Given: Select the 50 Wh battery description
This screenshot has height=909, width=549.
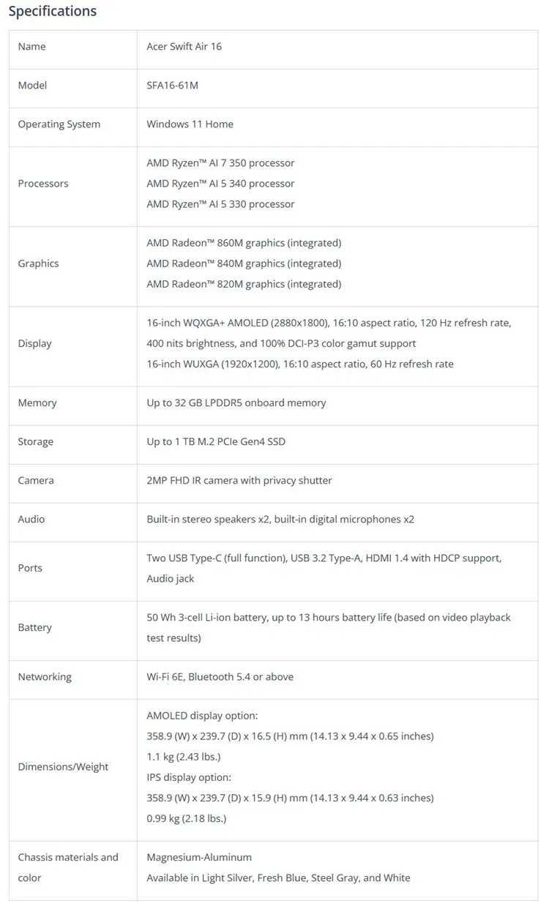Looking at the screenshot, I should [329, 627].
